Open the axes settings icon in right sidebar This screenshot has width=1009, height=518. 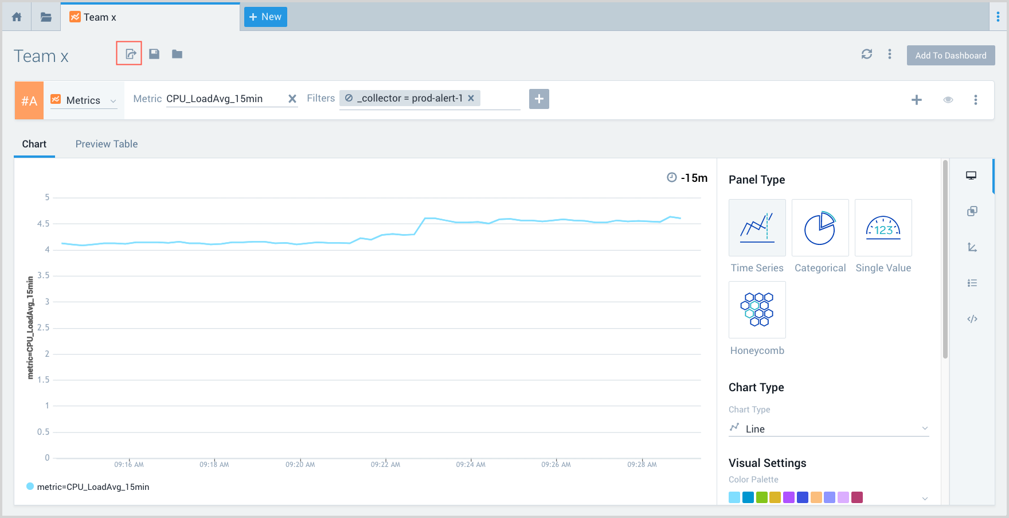(972, 247)
